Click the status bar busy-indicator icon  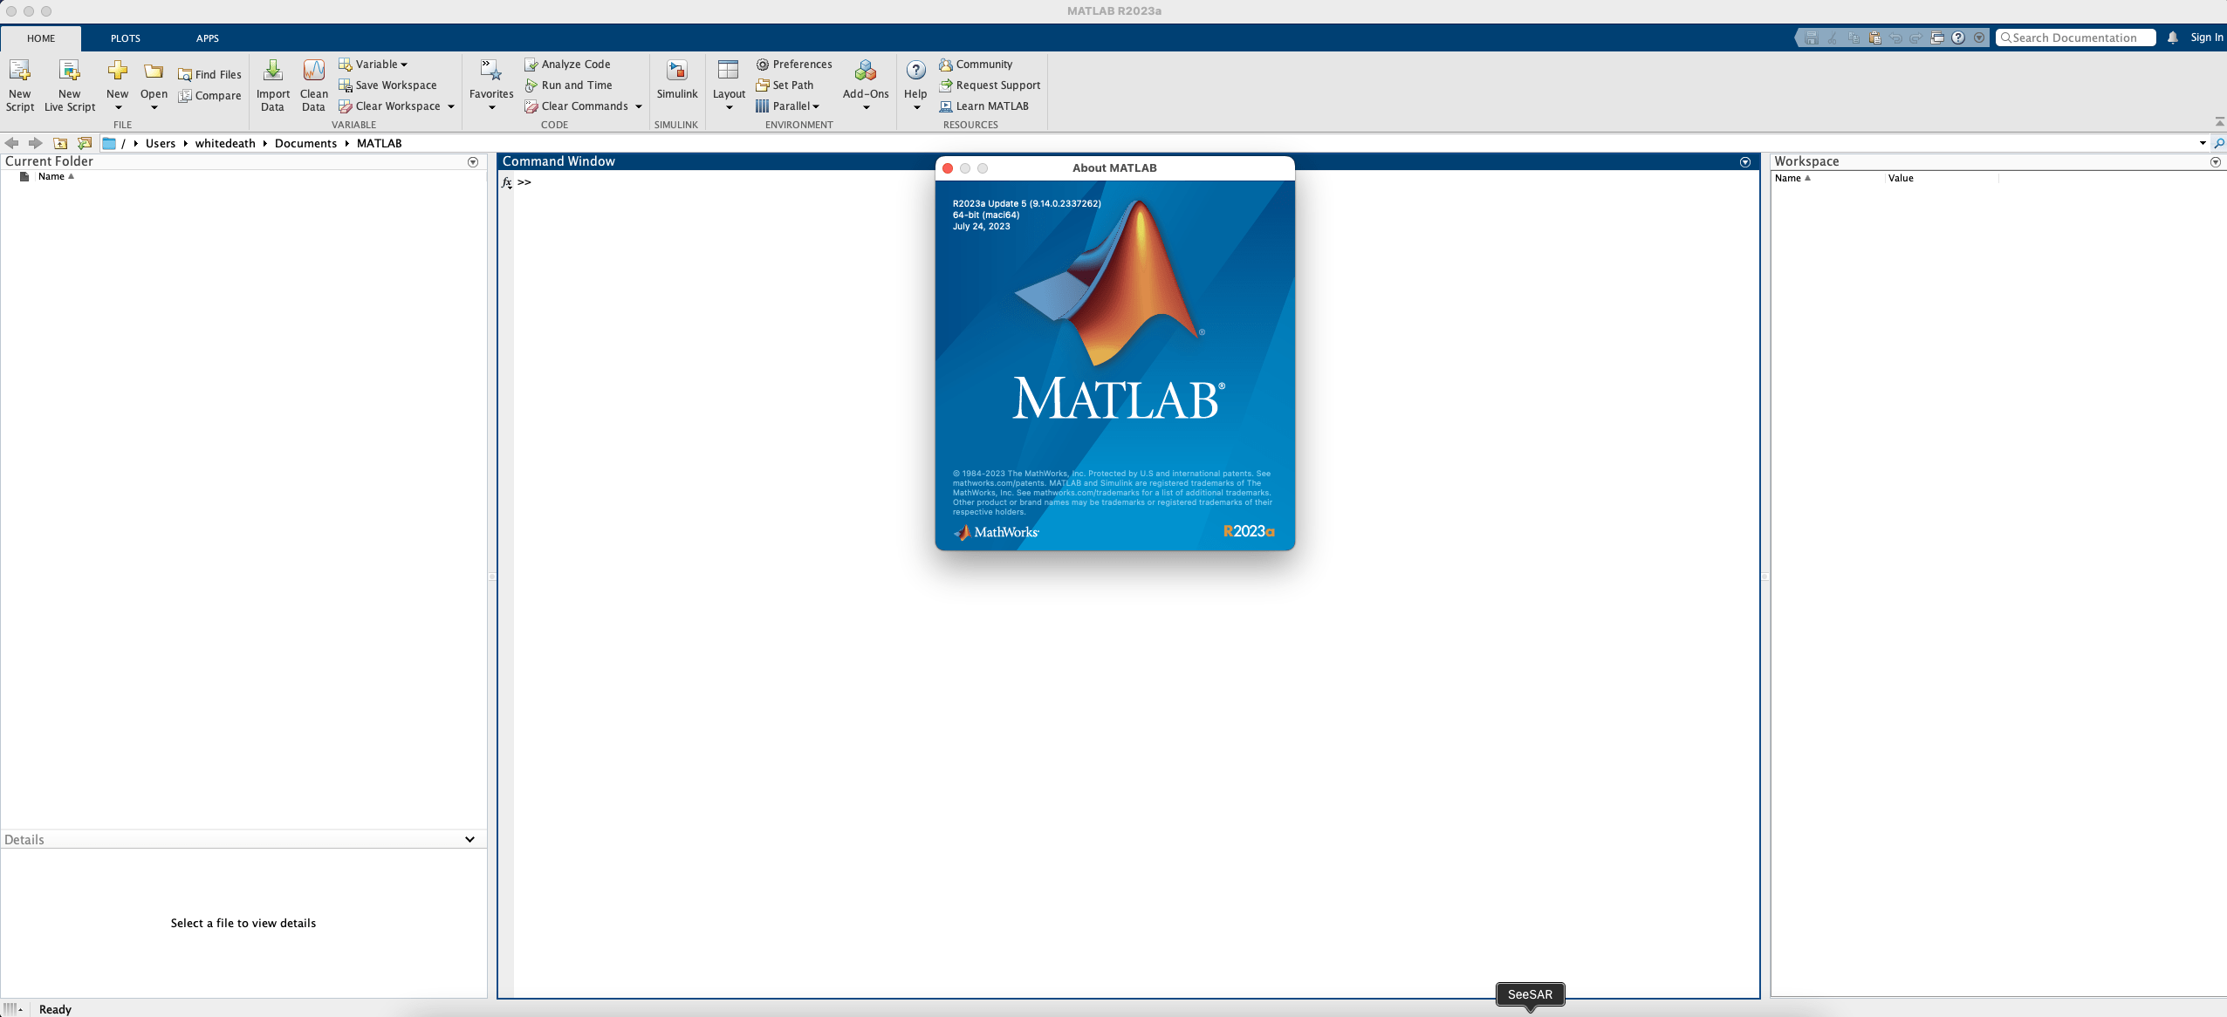(x=10, y=1008)
